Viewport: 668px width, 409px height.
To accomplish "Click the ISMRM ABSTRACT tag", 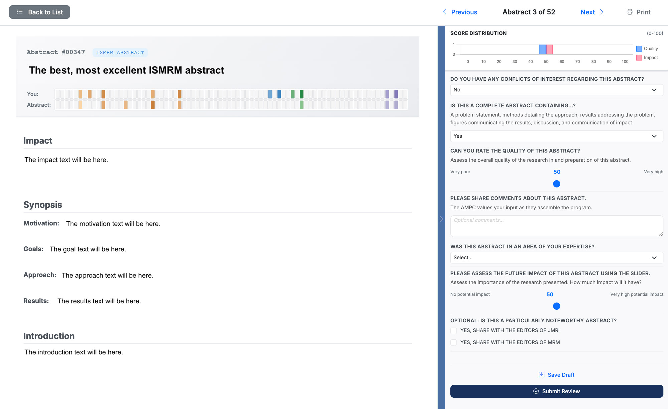I will coord(120,53).
